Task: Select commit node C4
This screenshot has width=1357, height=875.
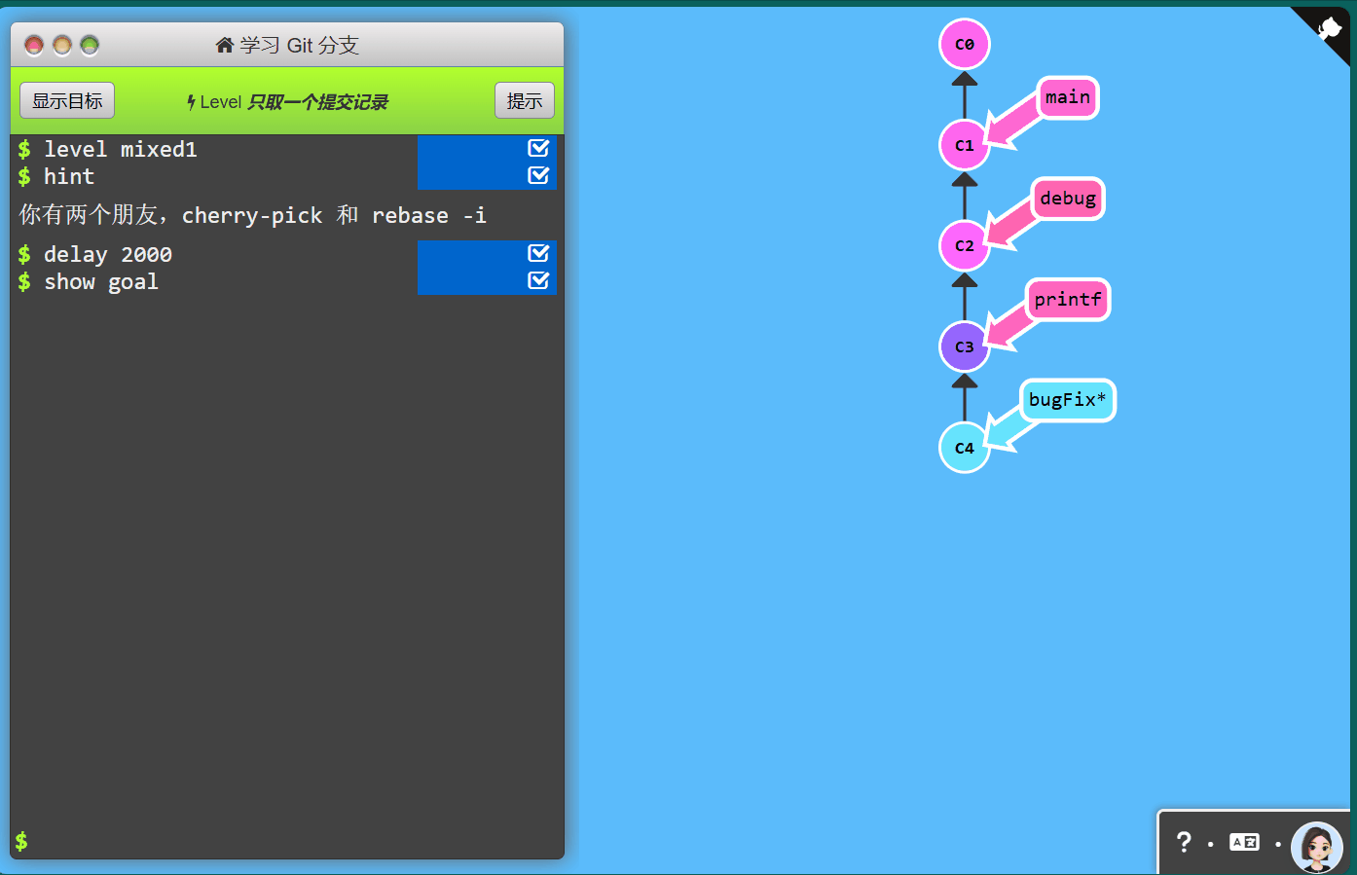Action: (964, 448)
